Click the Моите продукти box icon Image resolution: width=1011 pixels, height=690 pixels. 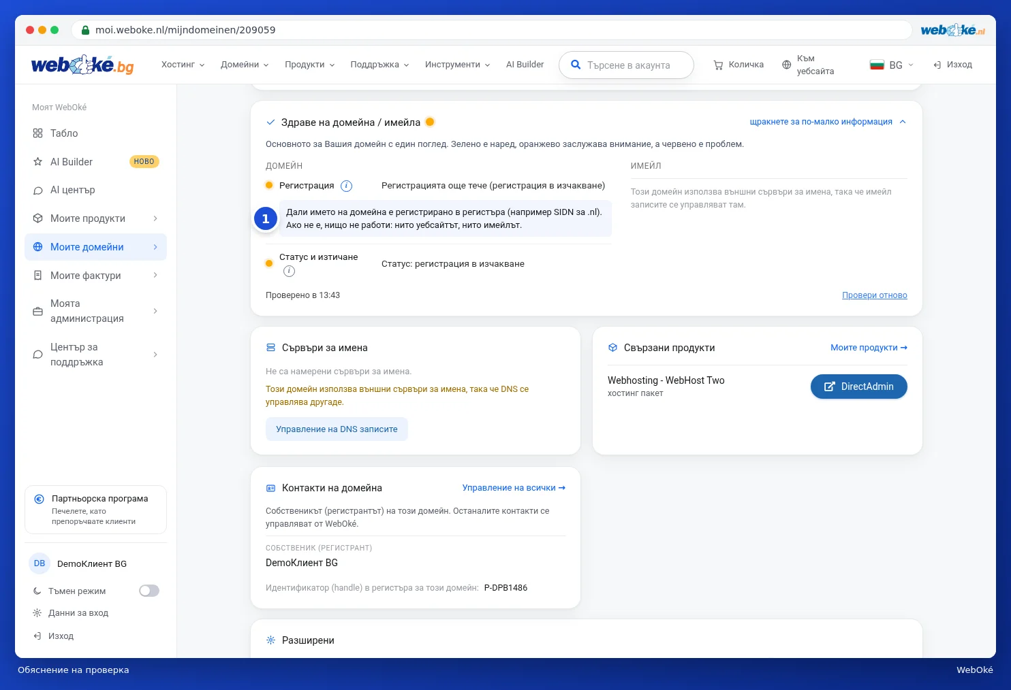(x=38, y=218)
